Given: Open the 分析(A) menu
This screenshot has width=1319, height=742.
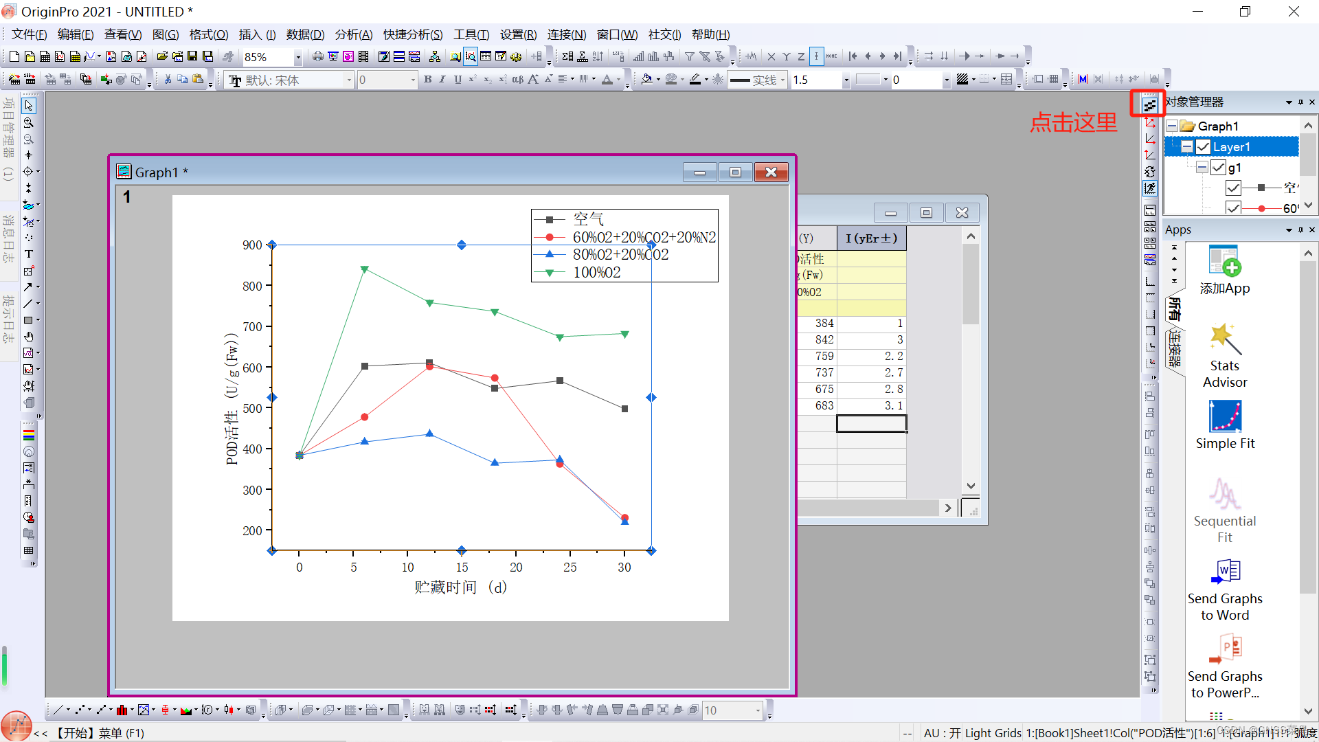Looking at the screenshot, I should click(x=353, y=34).
